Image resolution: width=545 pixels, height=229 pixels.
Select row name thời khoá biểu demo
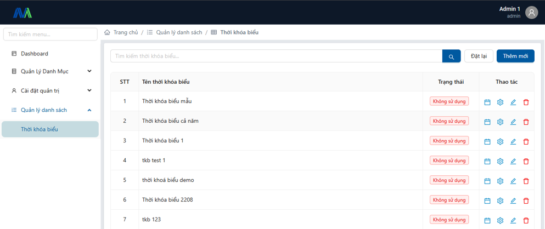coord(168,180)
